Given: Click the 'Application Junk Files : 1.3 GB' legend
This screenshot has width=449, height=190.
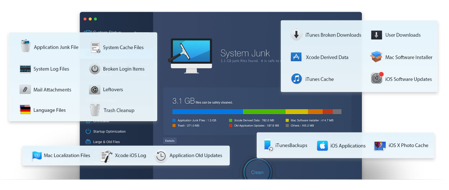Looking at the screenshot, I should pos(194,120).
